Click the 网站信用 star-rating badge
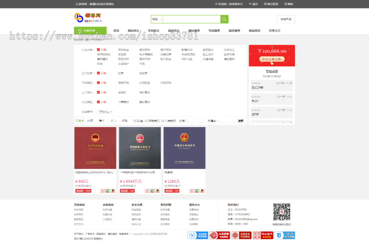Image resolution: width=369 pixels, height=243 pixels. tap(263, 235)
